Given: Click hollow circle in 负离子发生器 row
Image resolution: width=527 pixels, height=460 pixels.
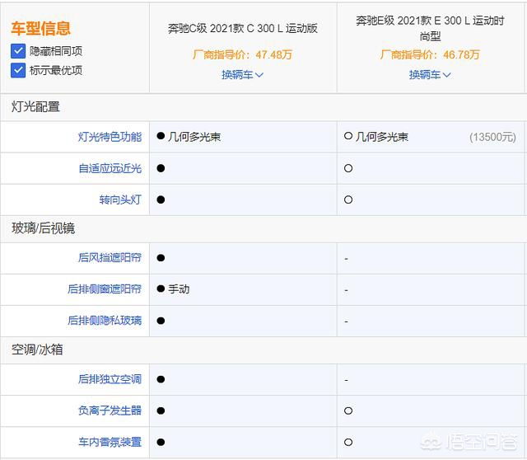Looking at the screenshot, I should tap(348, 411).
